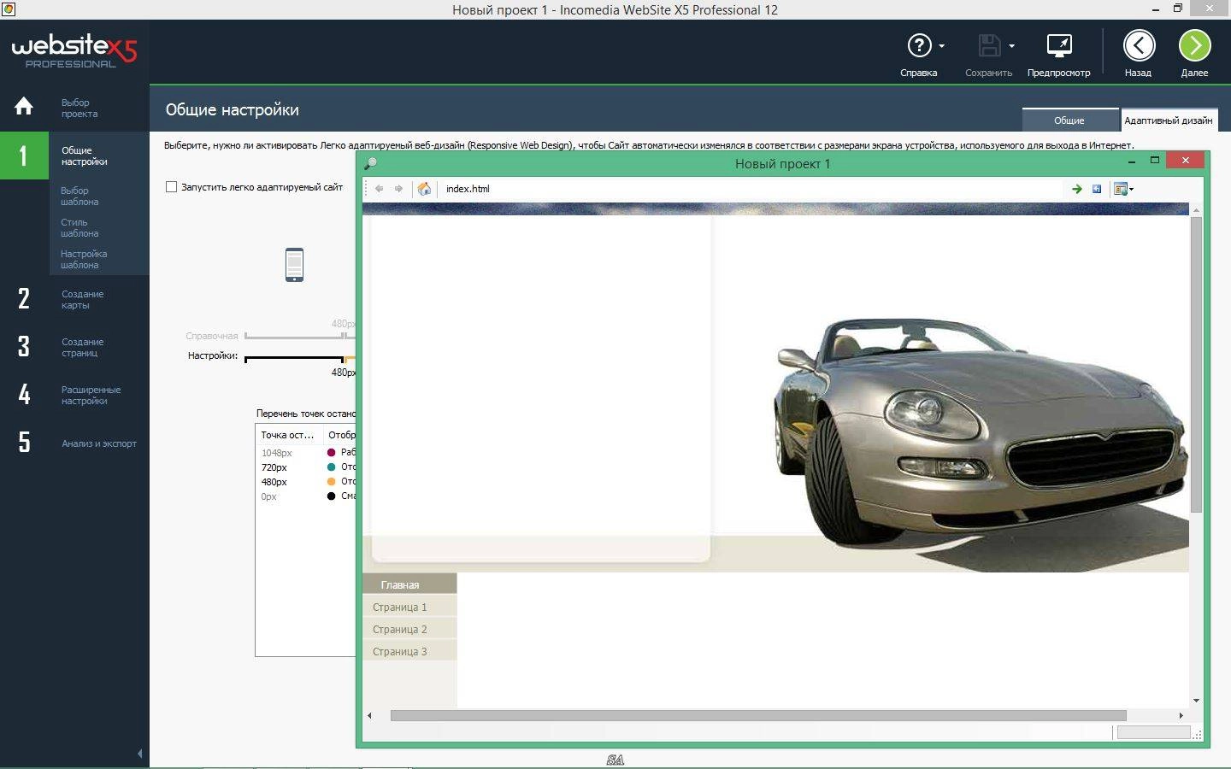Select step 1 number tile
The height and width of the screenshot is (769, 1231).
[24, 156]
